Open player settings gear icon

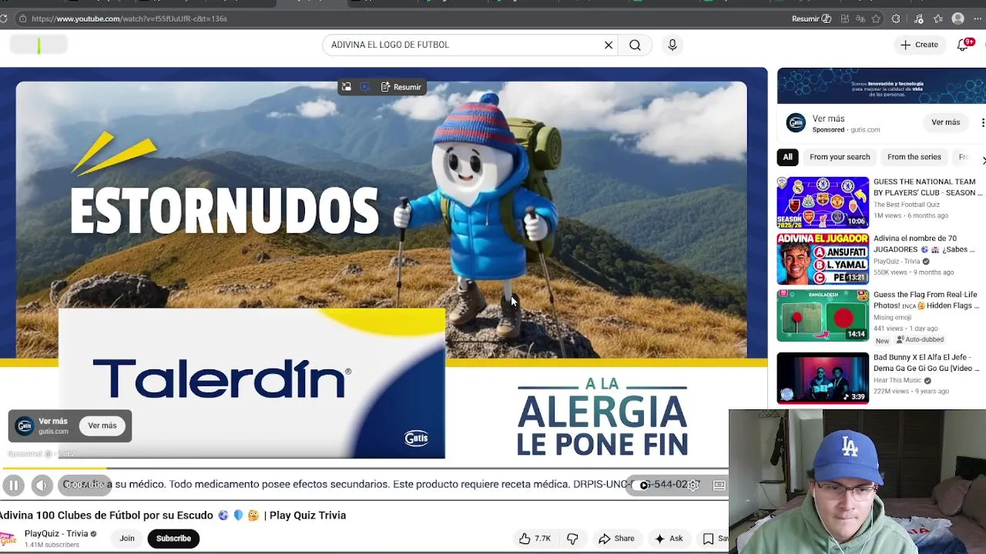(693, 485)
